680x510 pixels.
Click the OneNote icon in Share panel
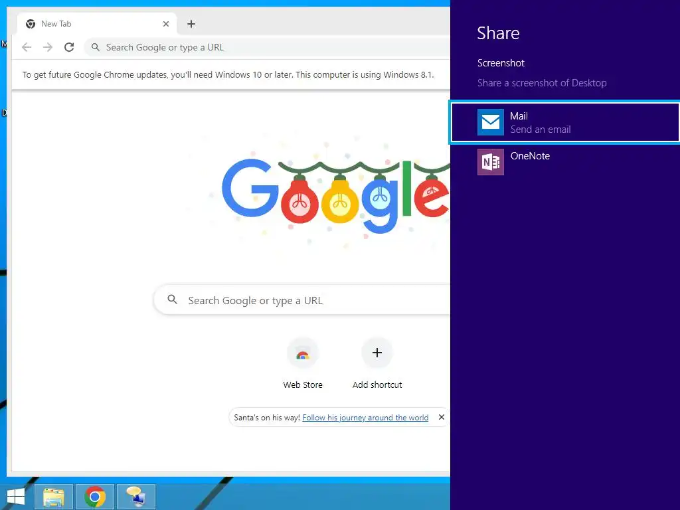[491, 162]
